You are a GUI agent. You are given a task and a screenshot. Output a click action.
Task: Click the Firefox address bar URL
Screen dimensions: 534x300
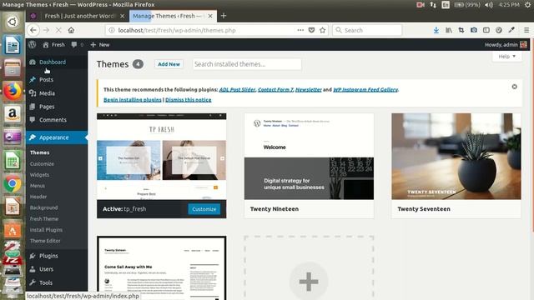coord(177,30)
